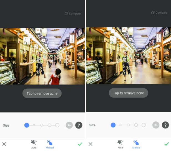
Task: Set left Size slider to largest dot
Action: pos(57,125)
